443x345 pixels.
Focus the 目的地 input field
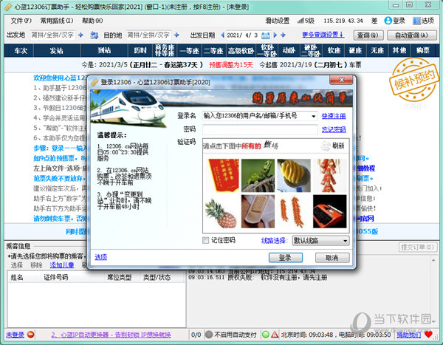(148, 35)
